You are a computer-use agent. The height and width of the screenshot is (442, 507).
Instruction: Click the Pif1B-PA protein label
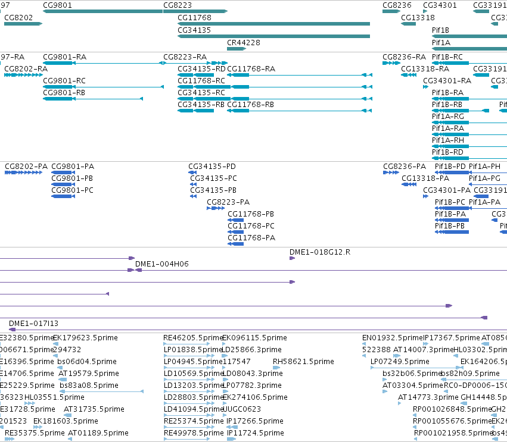pyautogui.click(x=450, y=214)
